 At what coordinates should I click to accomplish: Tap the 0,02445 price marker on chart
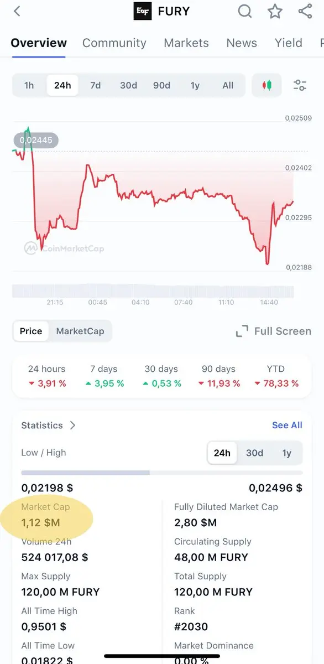pos(36,141)
